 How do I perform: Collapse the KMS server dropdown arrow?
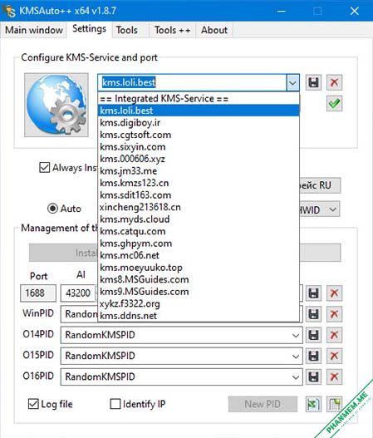292,82
